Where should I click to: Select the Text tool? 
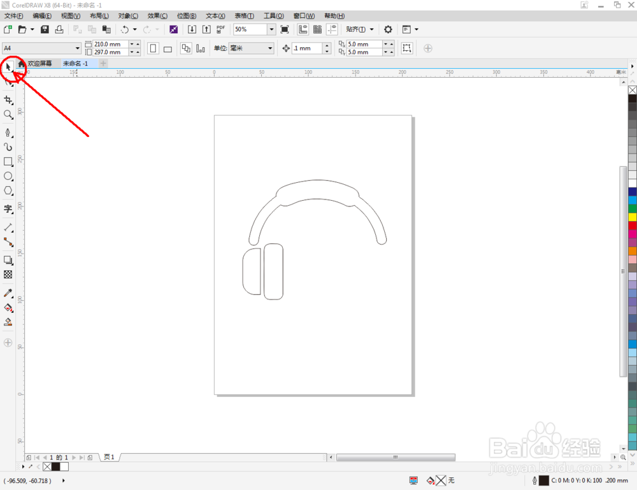tap(8, 209)
